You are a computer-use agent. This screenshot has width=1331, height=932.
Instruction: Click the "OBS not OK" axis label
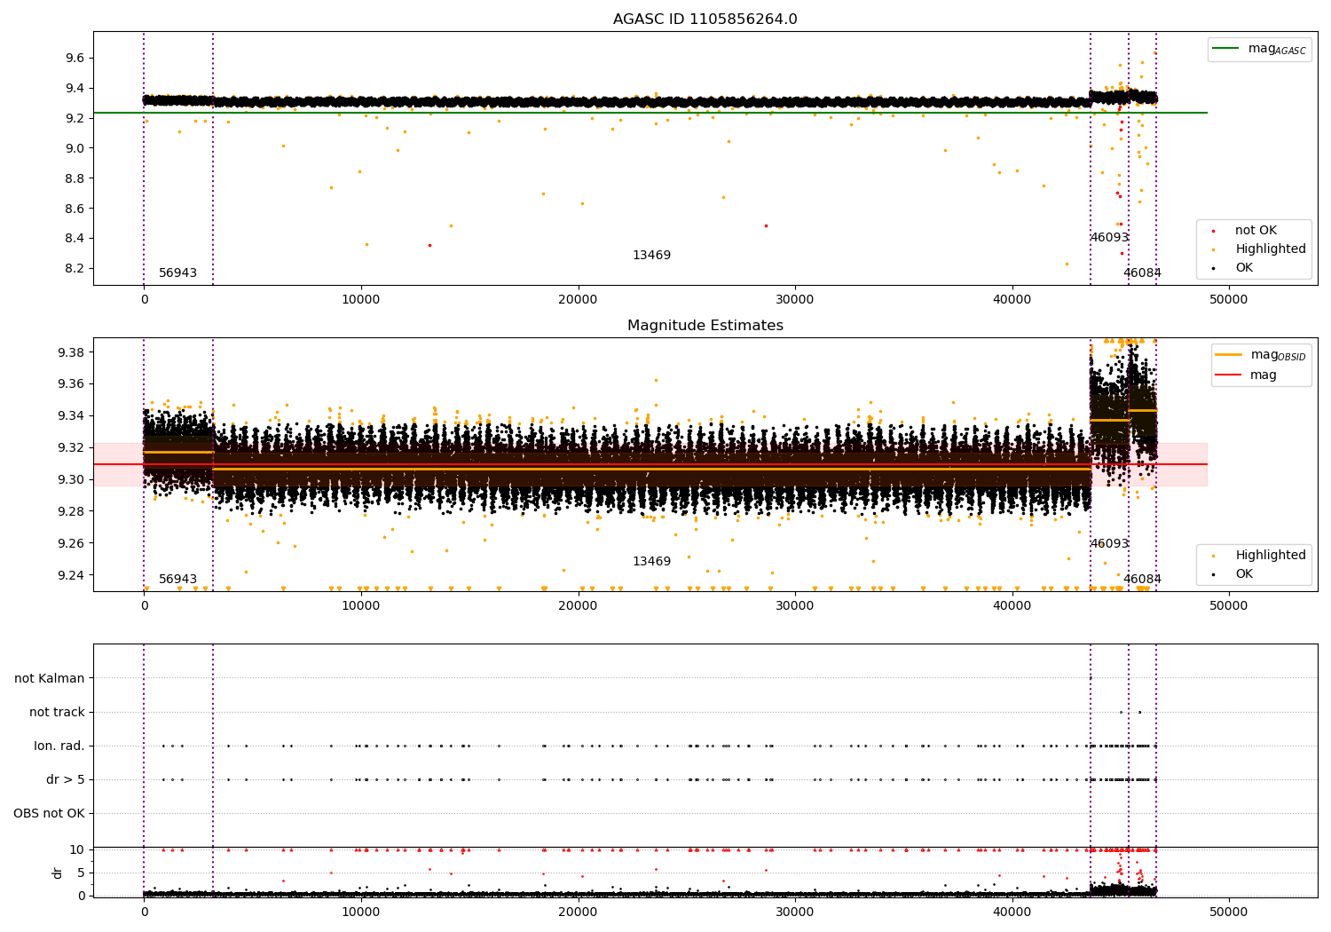pos(49,813)
